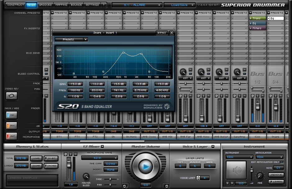
Task: Click the AMB Mono bleed control knob
Action: pos(201,72)
